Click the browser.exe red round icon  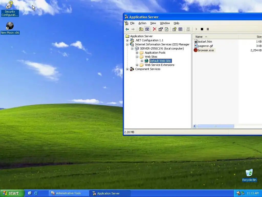pos(196,50)
